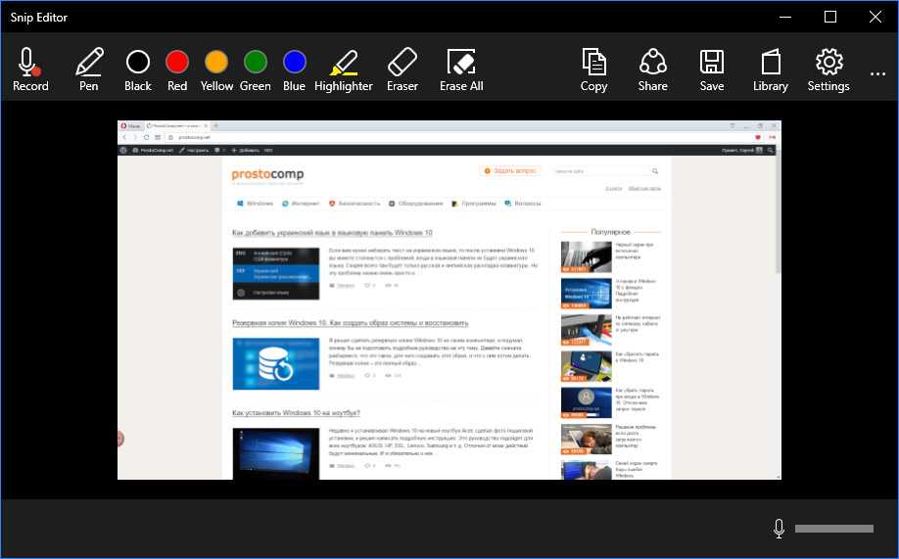Click the microphone audio level bar
This screenshot has height=559, width=899.
[x=832, y=529]
